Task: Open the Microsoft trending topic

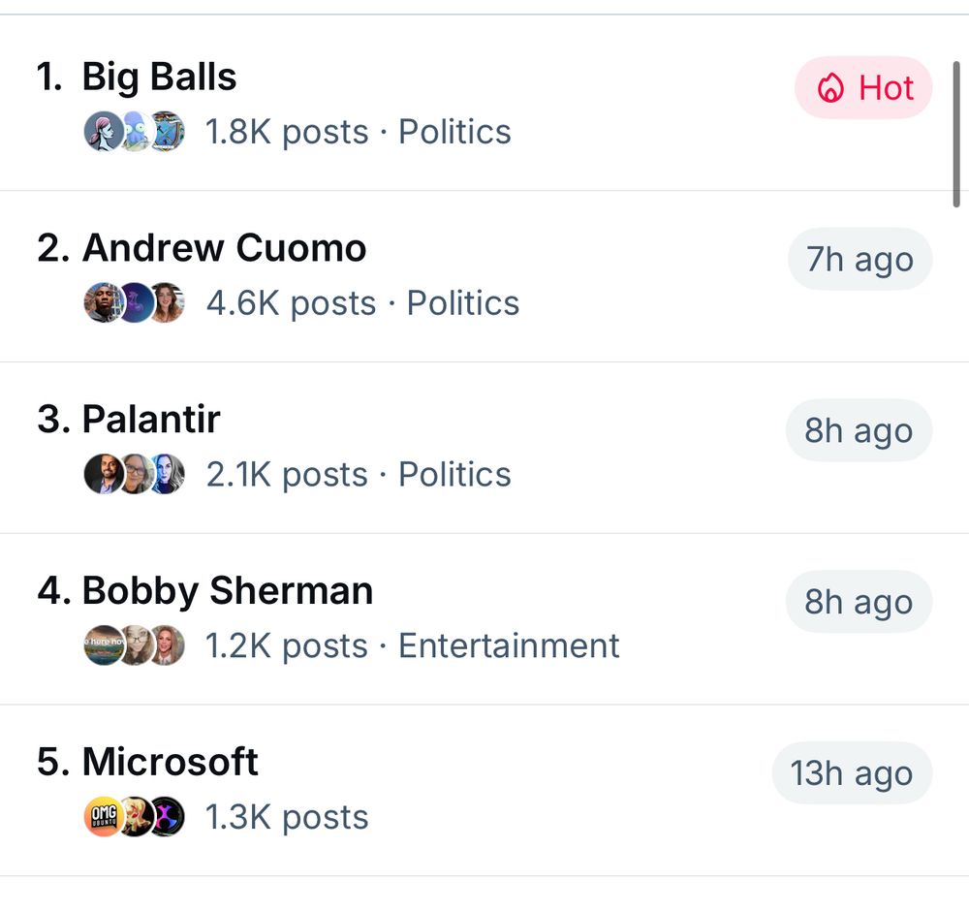Action: coord(484,790)
